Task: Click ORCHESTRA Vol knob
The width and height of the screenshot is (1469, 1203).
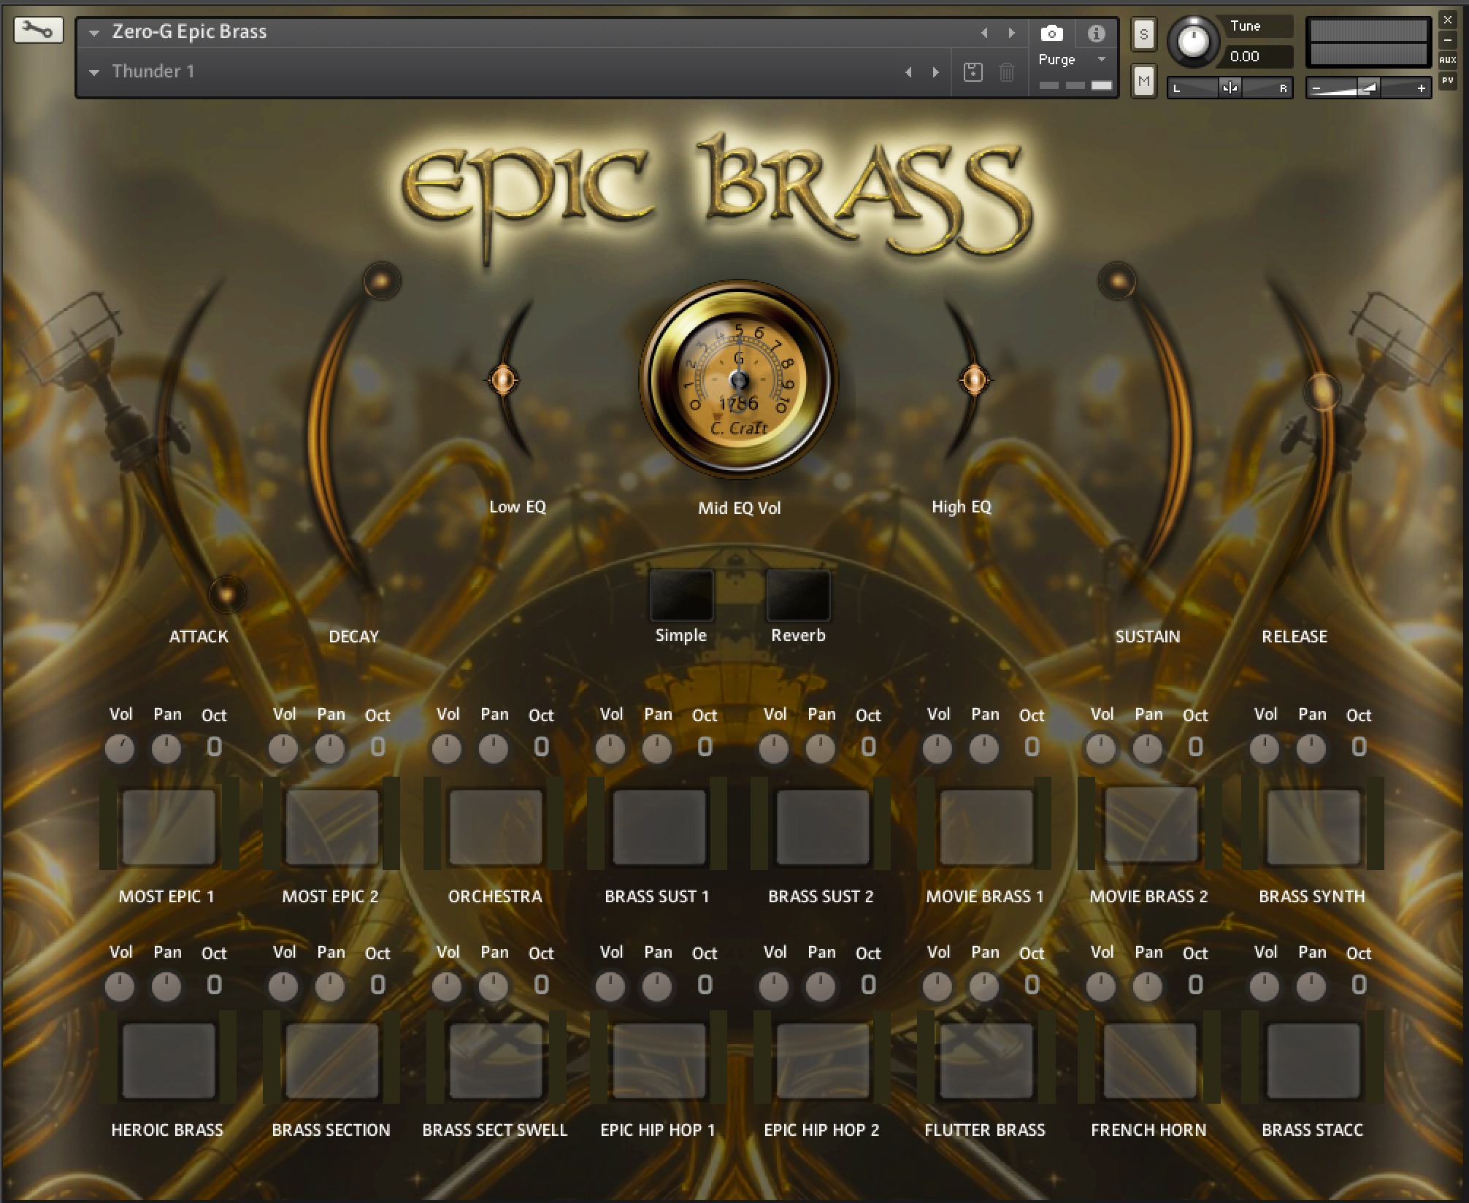Action: tap(447, 749)
